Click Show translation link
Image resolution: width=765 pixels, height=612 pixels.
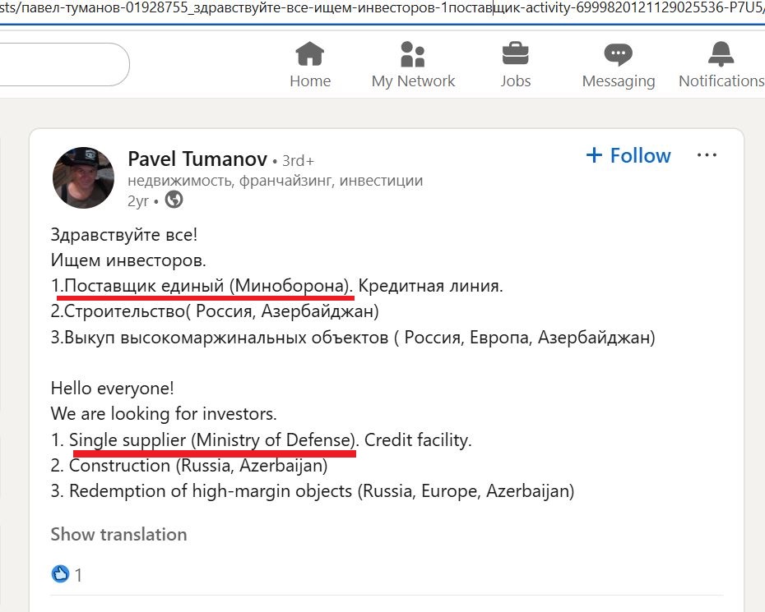118,535
